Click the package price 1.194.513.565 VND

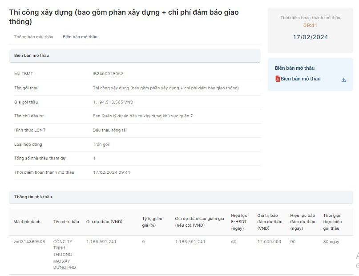click(113, 102)
